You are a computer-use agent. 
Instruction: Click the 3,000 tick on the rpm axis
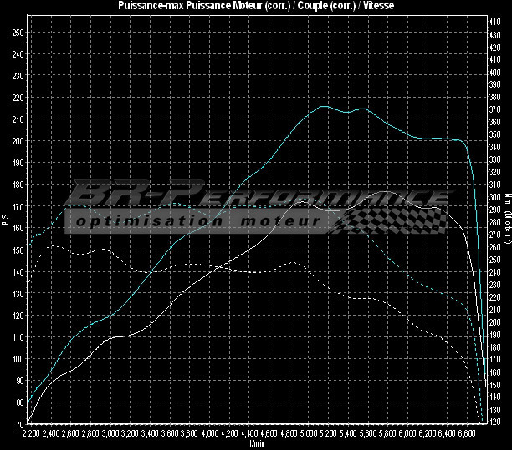(x=109, y=434)
